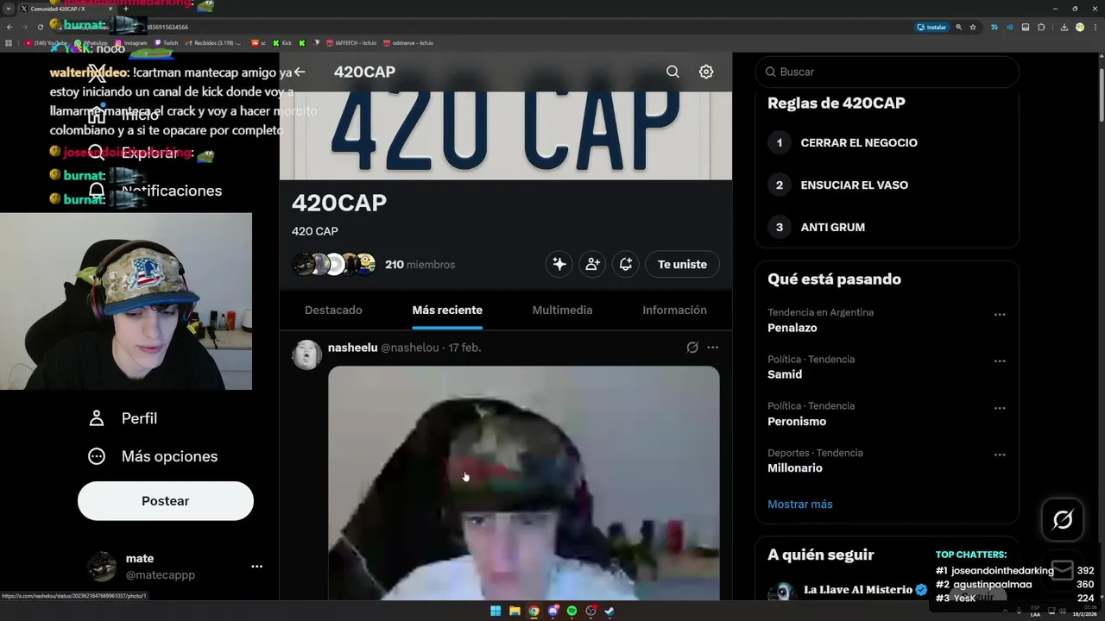Click the Instalar app button in address bar

[932, 28]
